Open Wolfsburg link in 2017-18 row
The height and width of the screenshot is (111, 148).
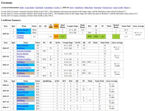tap(21, 100)
